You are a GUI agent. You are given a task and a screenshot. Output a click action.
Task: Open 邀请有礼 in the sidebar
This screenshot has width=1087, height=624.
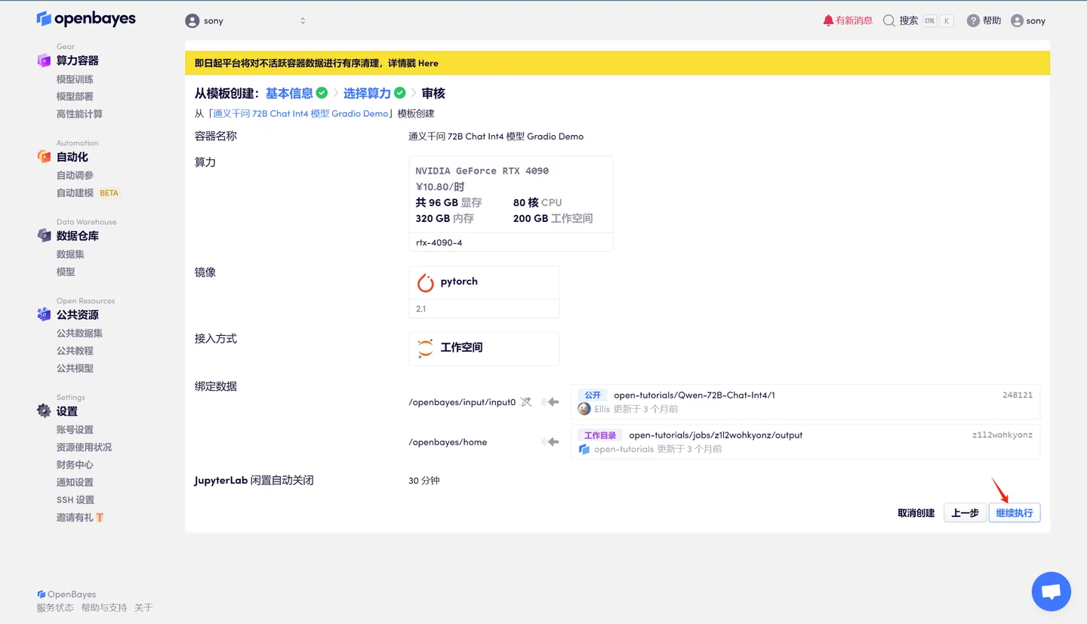75,518
